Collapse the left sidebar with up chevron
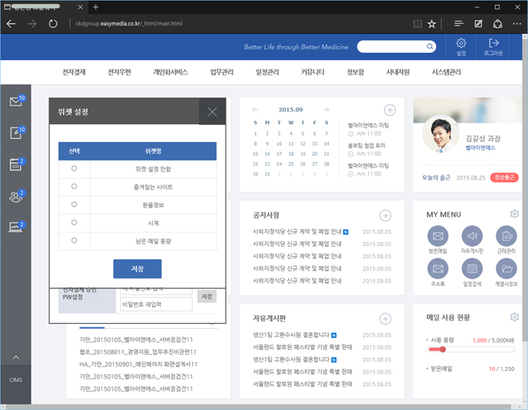The width and height of the screenshot is (528, 410). point(15,358)
